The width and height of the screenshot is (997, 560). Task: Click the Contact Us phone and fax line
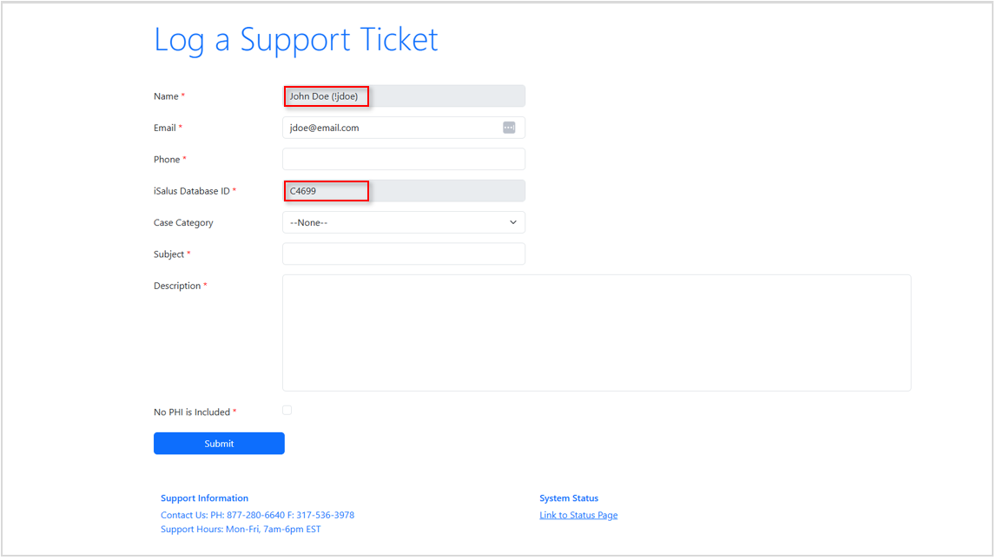point(257,515)
